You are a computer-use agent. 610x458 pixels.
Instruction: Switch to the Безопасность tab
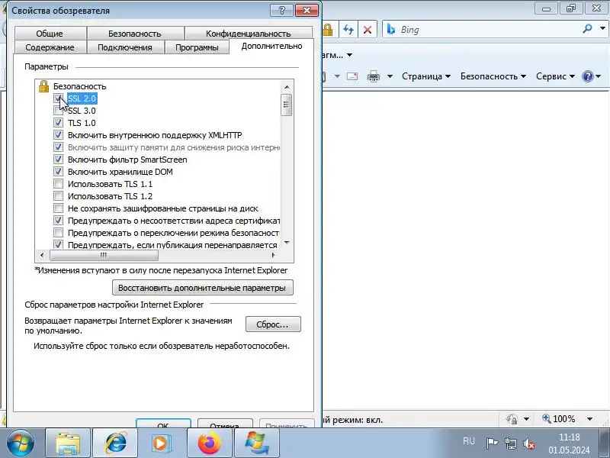tap(135, 34)
